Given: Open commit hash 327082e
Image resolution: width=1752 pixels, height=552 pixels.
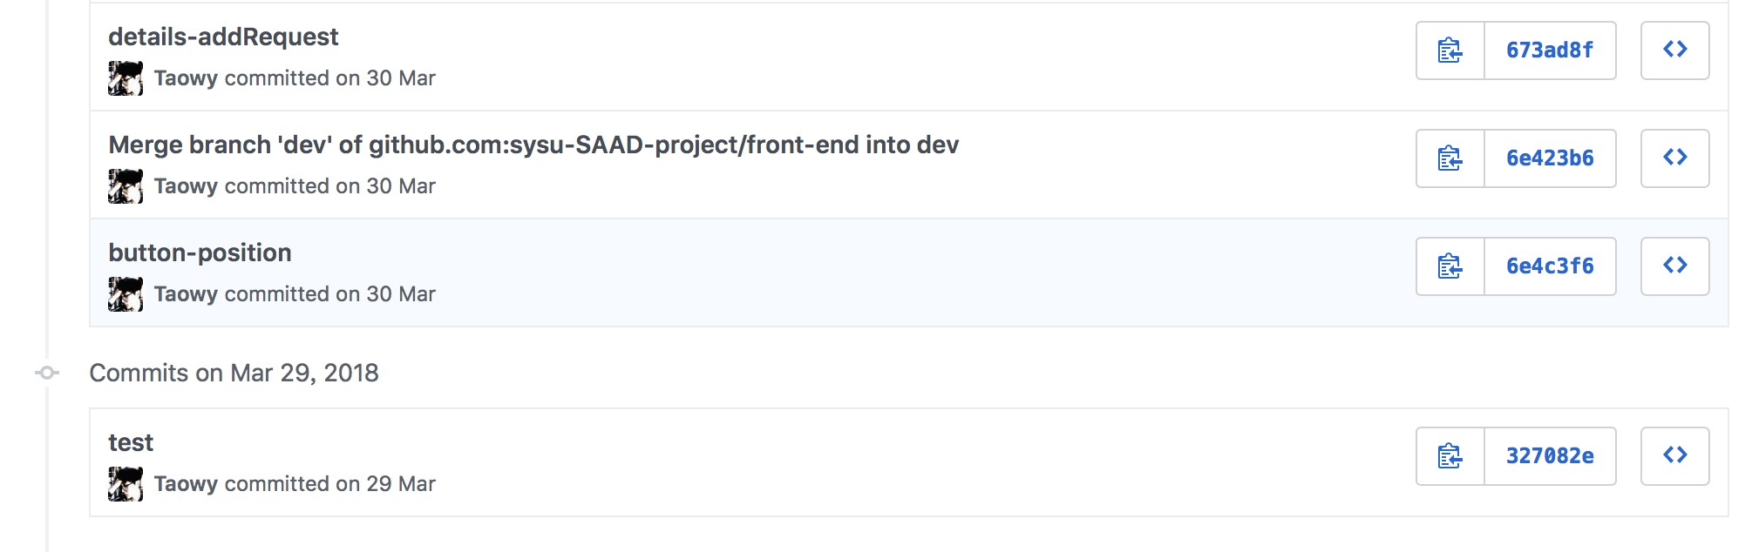Looking at the screenshot, I should pyautogui.click(x=1550, y=456).
